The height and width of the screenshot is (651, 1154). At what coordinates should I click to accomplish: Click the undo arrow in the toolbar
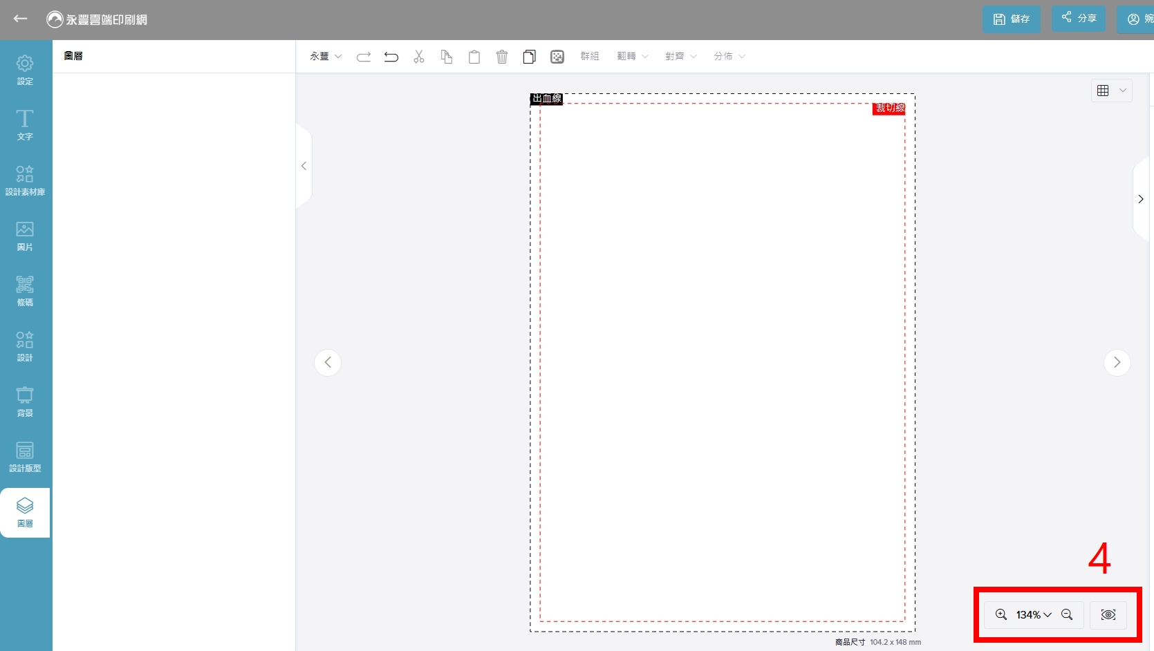391,57
